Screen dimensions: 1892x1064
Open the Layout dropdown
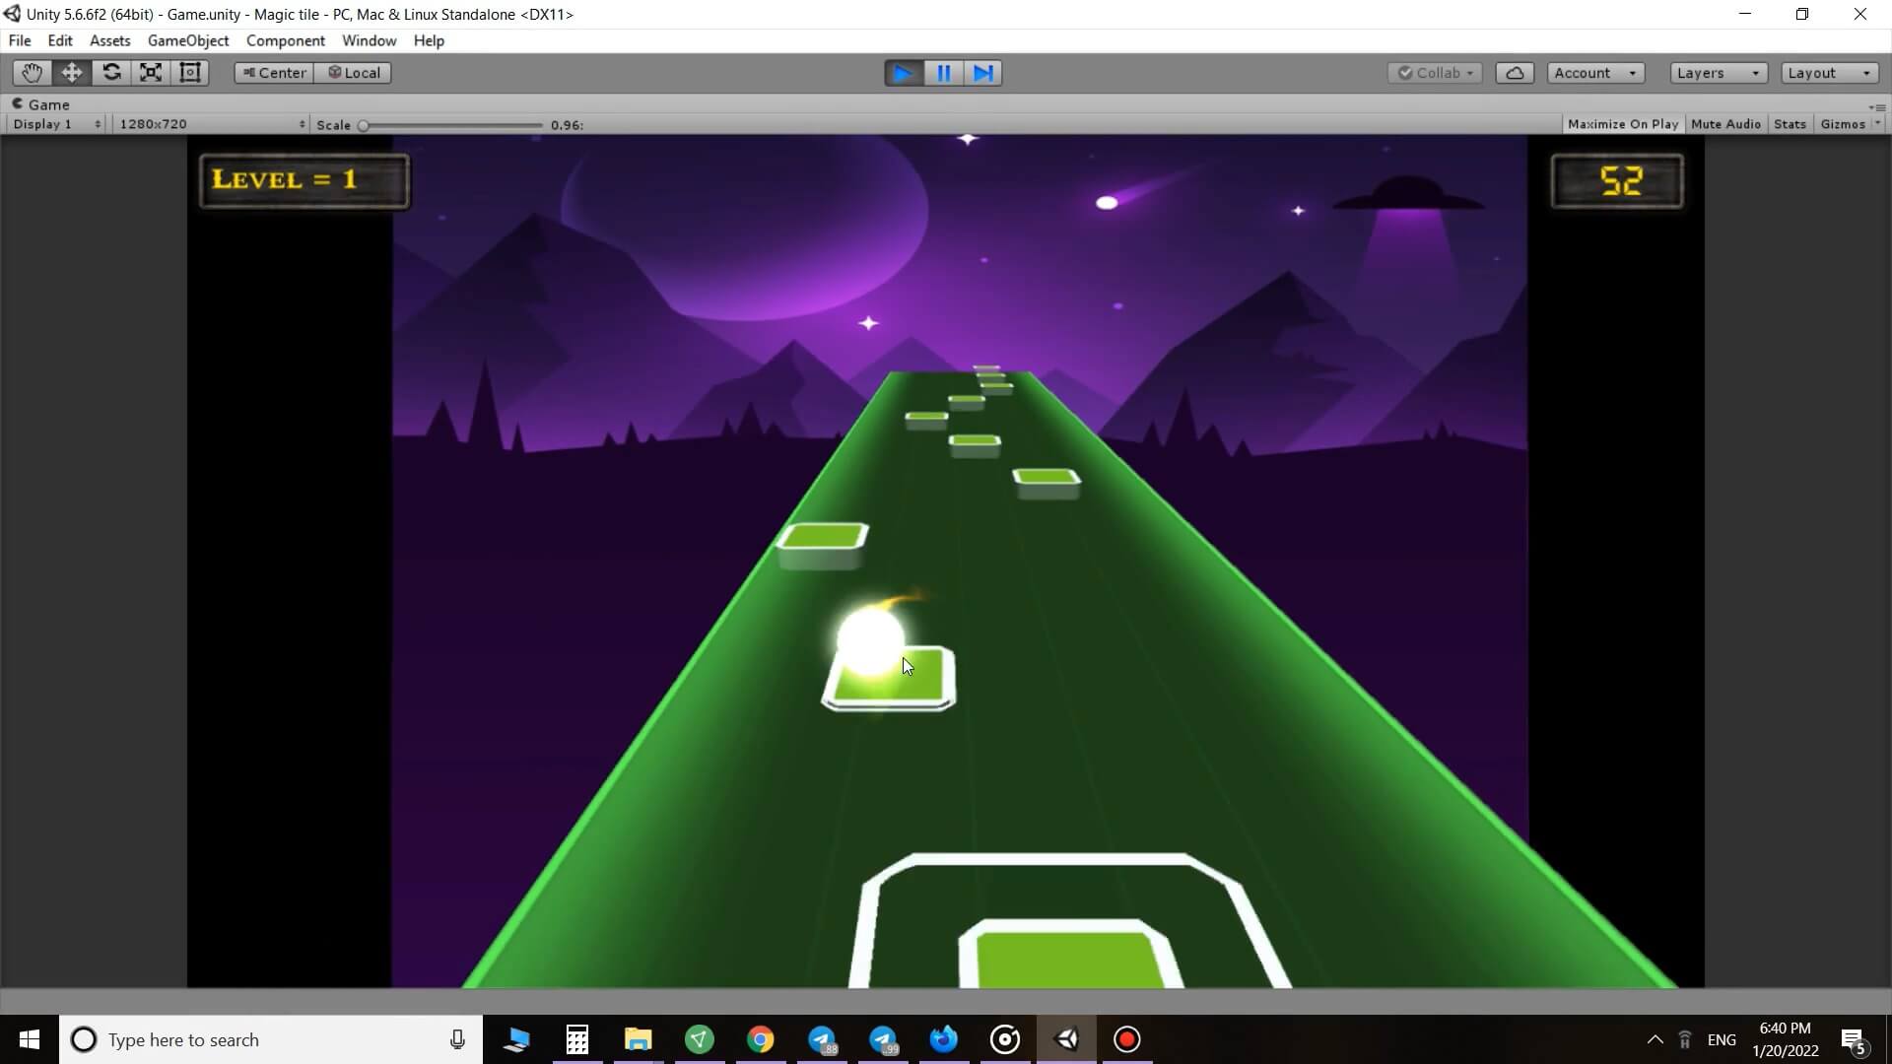click(1828, 73)
